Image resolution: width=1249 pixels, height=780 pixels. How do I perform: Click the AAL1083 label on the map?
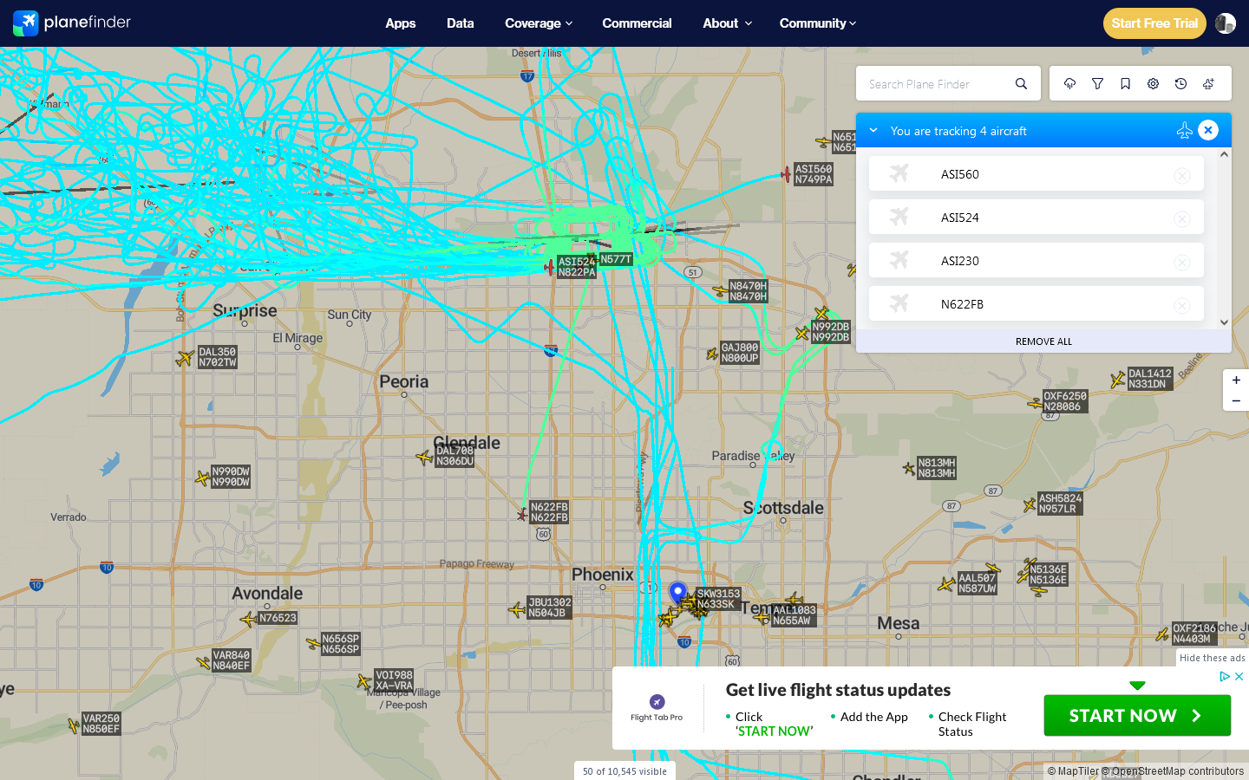(792, 615)
